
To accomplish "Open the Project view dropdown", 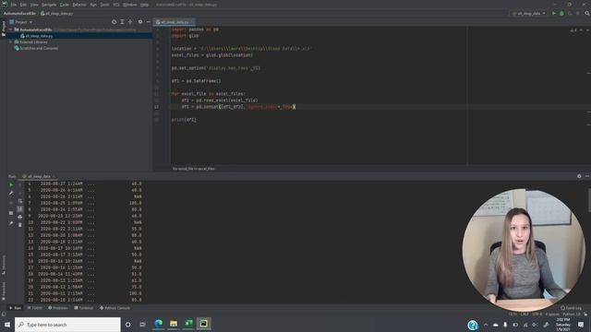I will point(21,22).
